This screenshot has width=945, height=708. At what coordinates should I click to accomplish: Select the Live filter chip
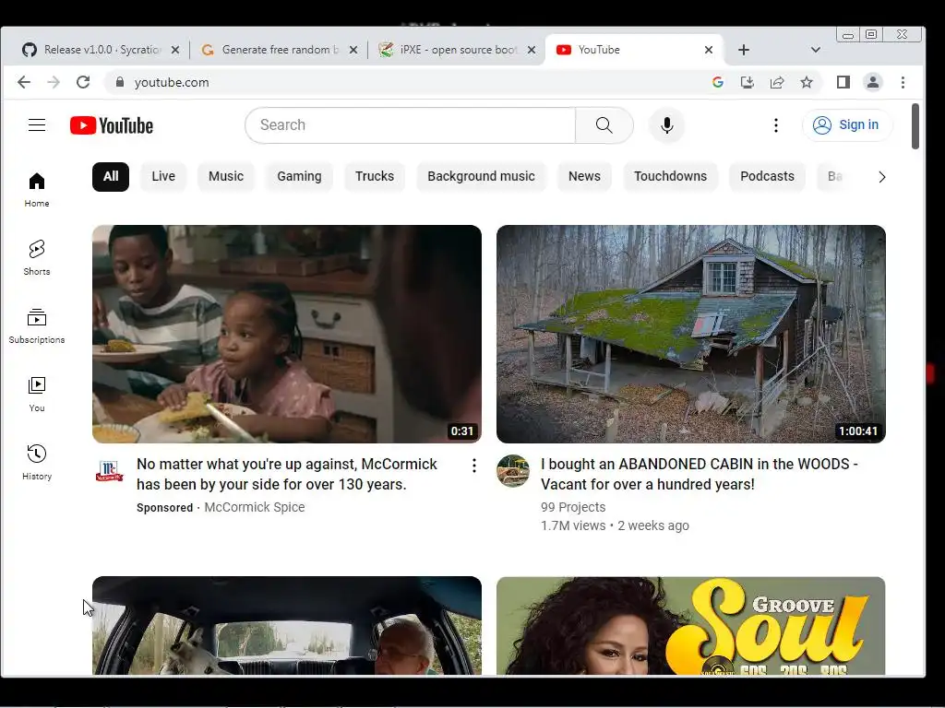[163, 176]
